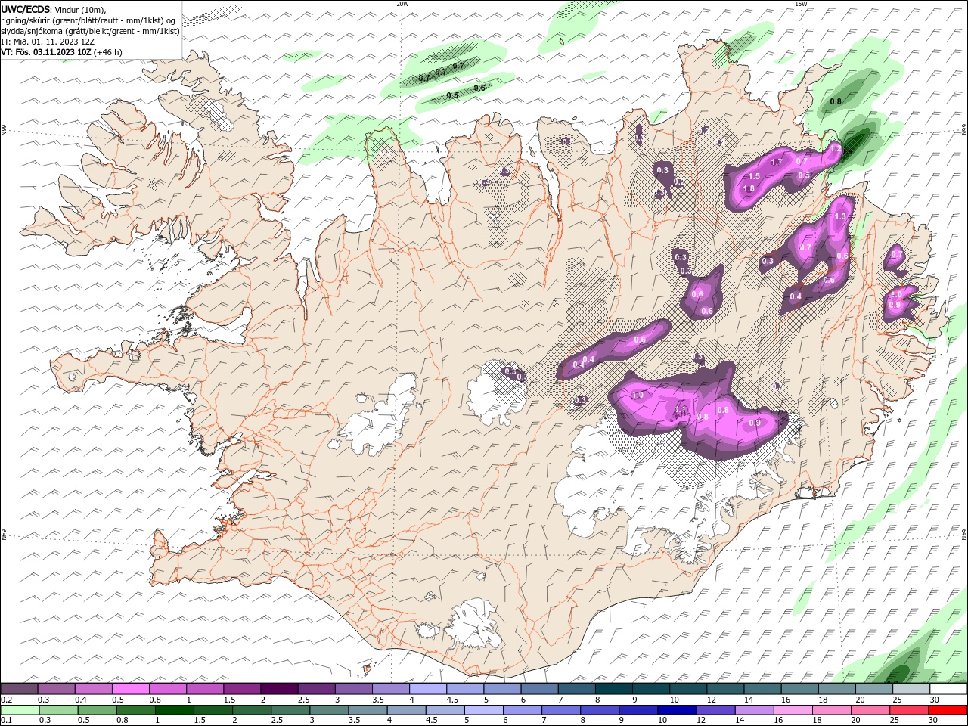Screen dimensions: 968x726
Task: Select the 'IT: Mið. 01. 11. 2023 12Z' line
Action: point(48,42)
